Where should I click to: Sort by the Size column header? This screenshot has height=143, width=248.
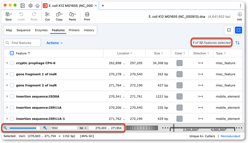click(x=159, y=53)
